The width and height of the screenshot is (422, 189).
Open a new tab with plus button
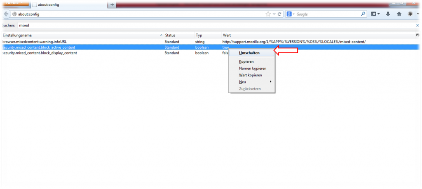[112, 4]
